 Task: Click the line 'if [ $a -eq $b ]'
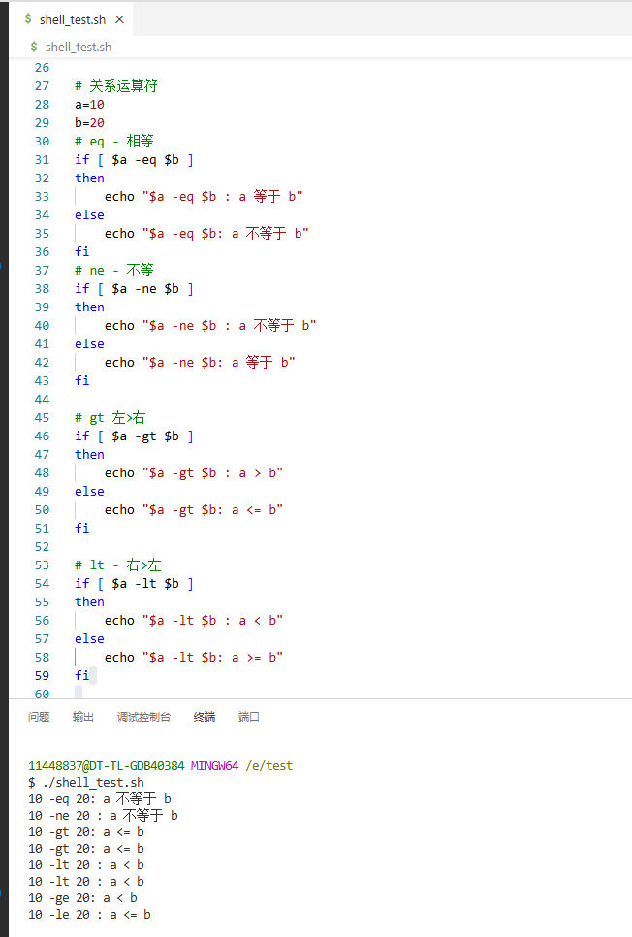click(x=134, y=159)
